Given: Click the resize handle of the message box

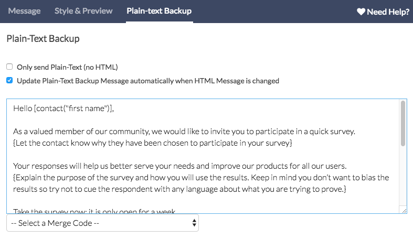Looking at the screenshot, I should (x=404, y=210).
